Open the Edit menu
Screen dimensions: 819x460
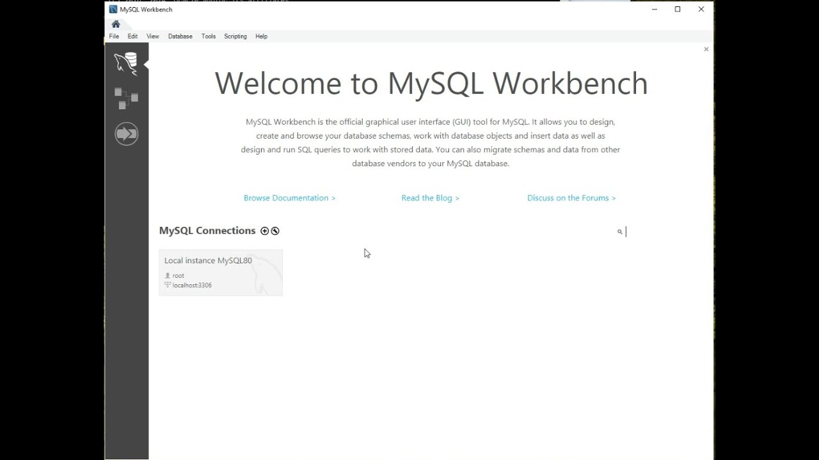[132, 36]
